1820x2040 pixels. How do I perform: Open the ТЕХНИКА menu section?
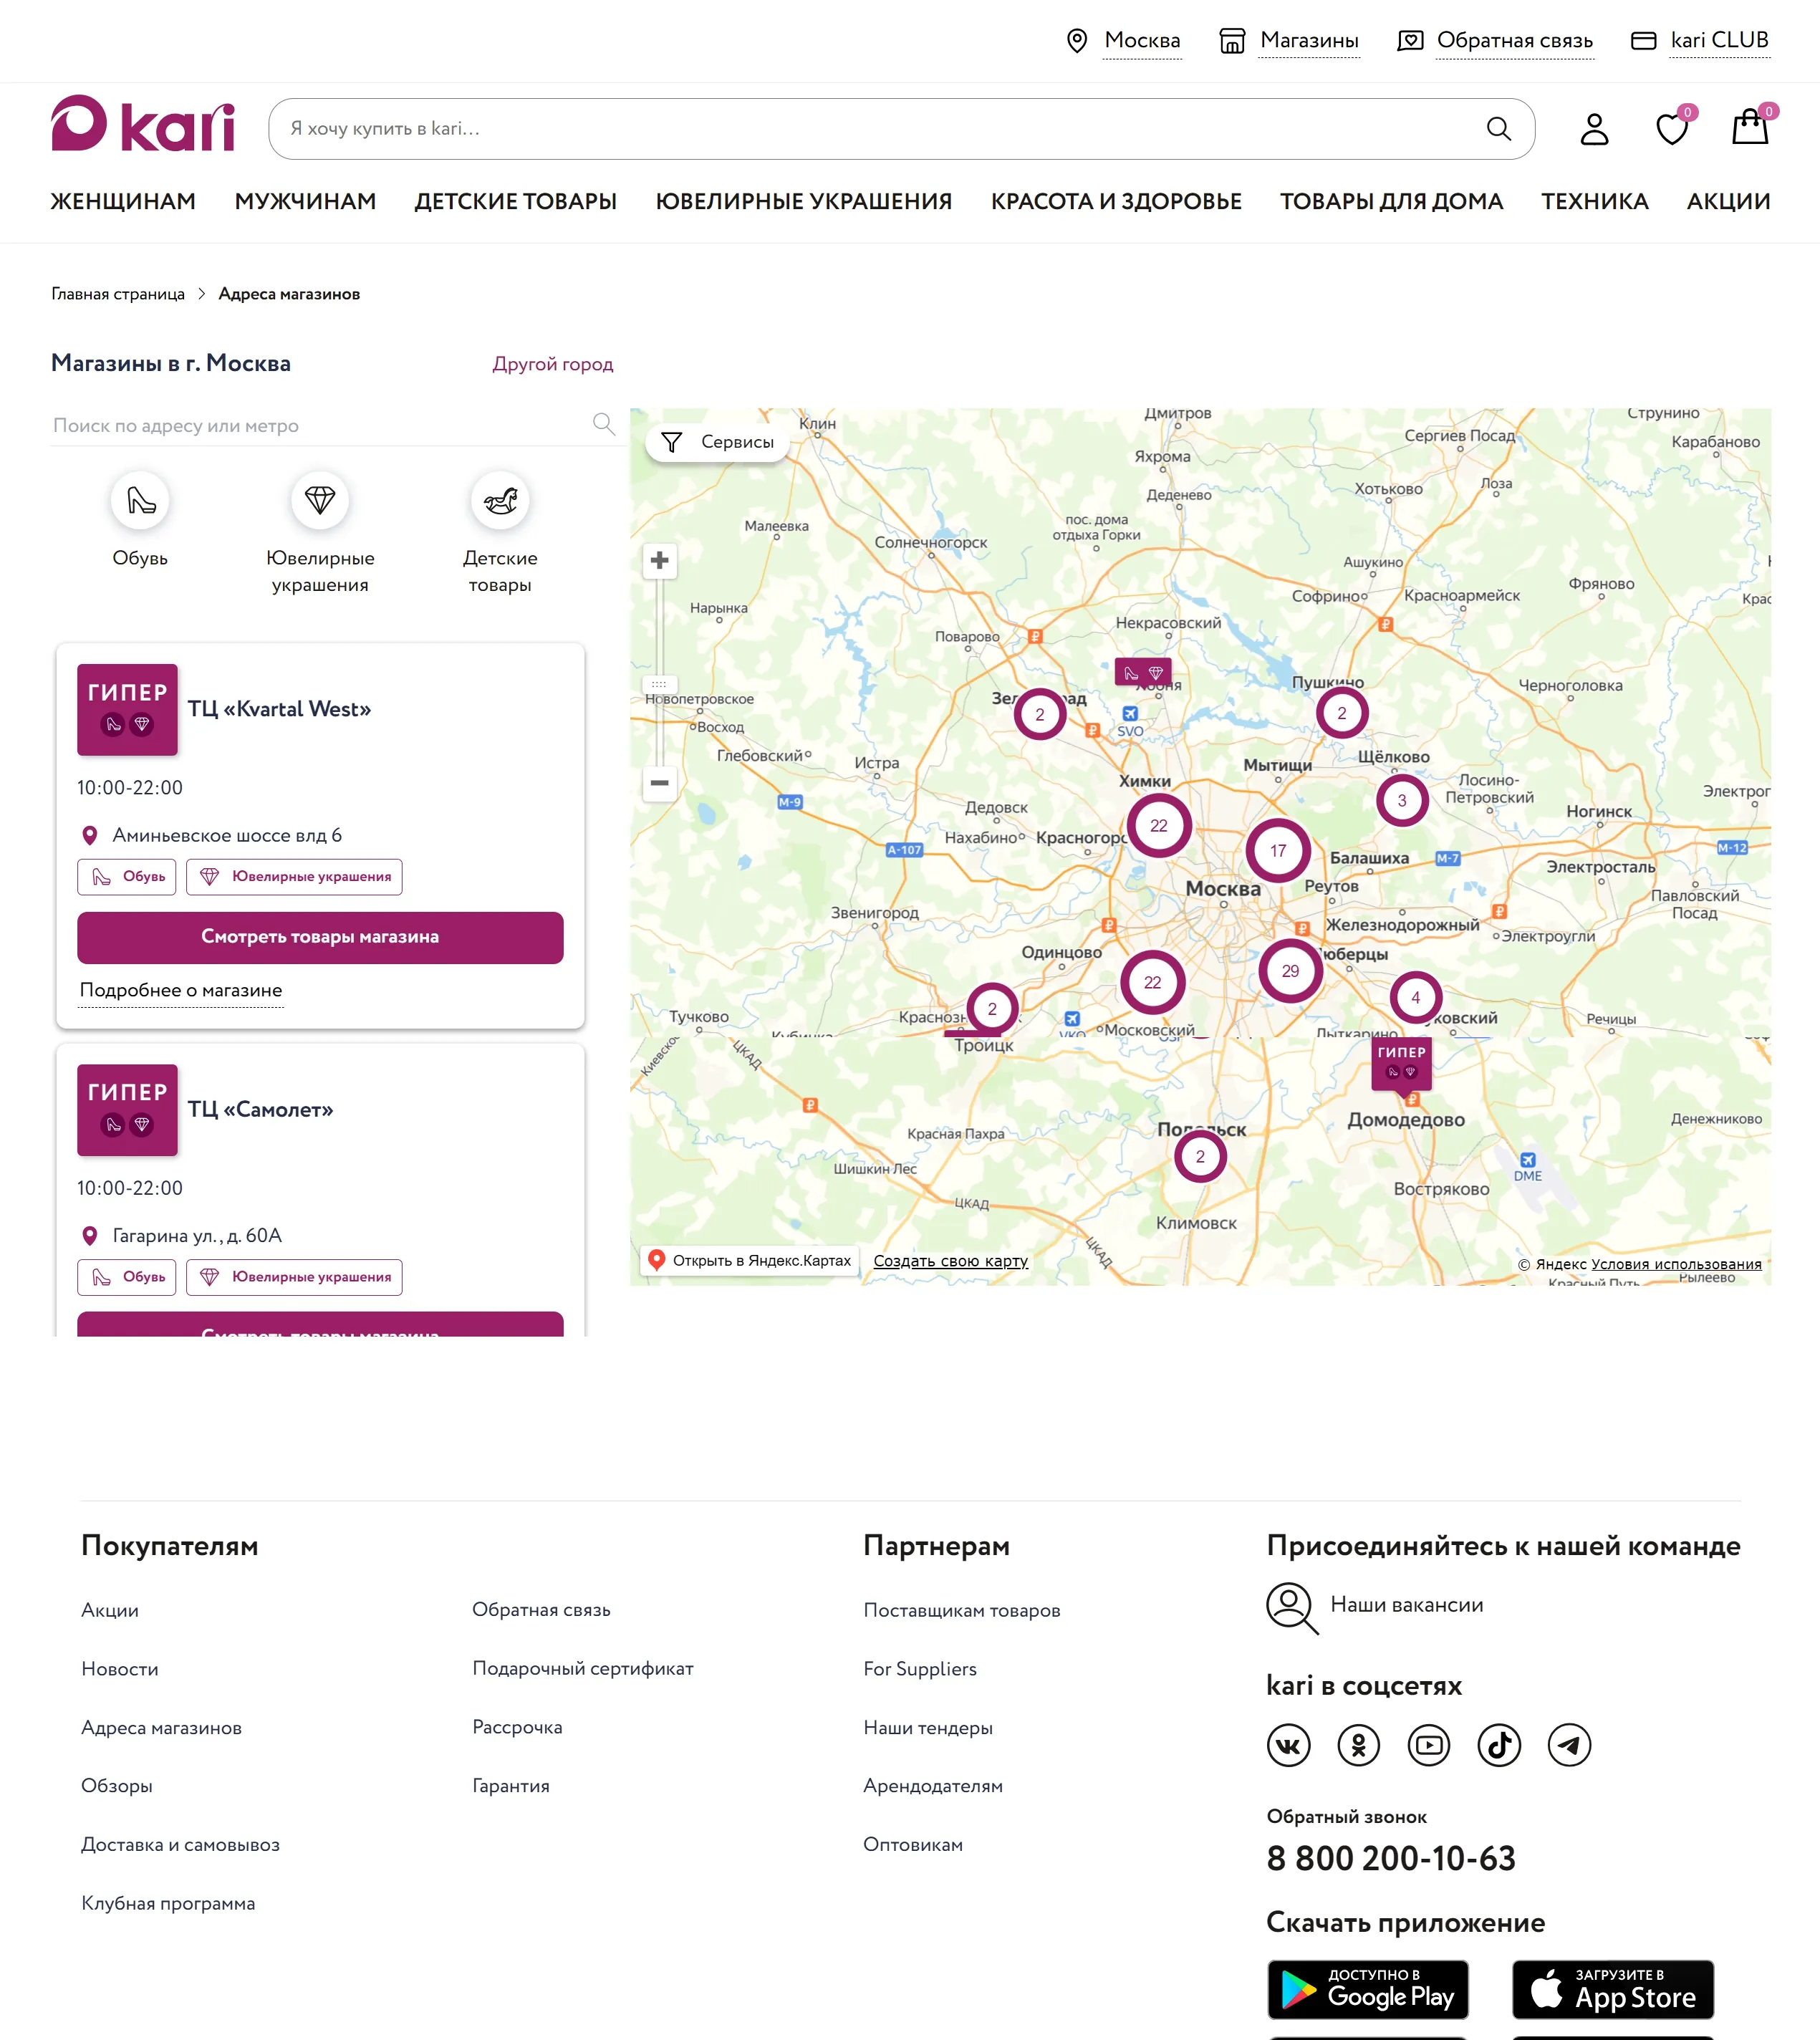[1594, 202]
